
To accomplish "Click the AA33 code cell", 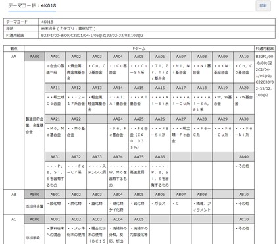I will click(97, 157).
